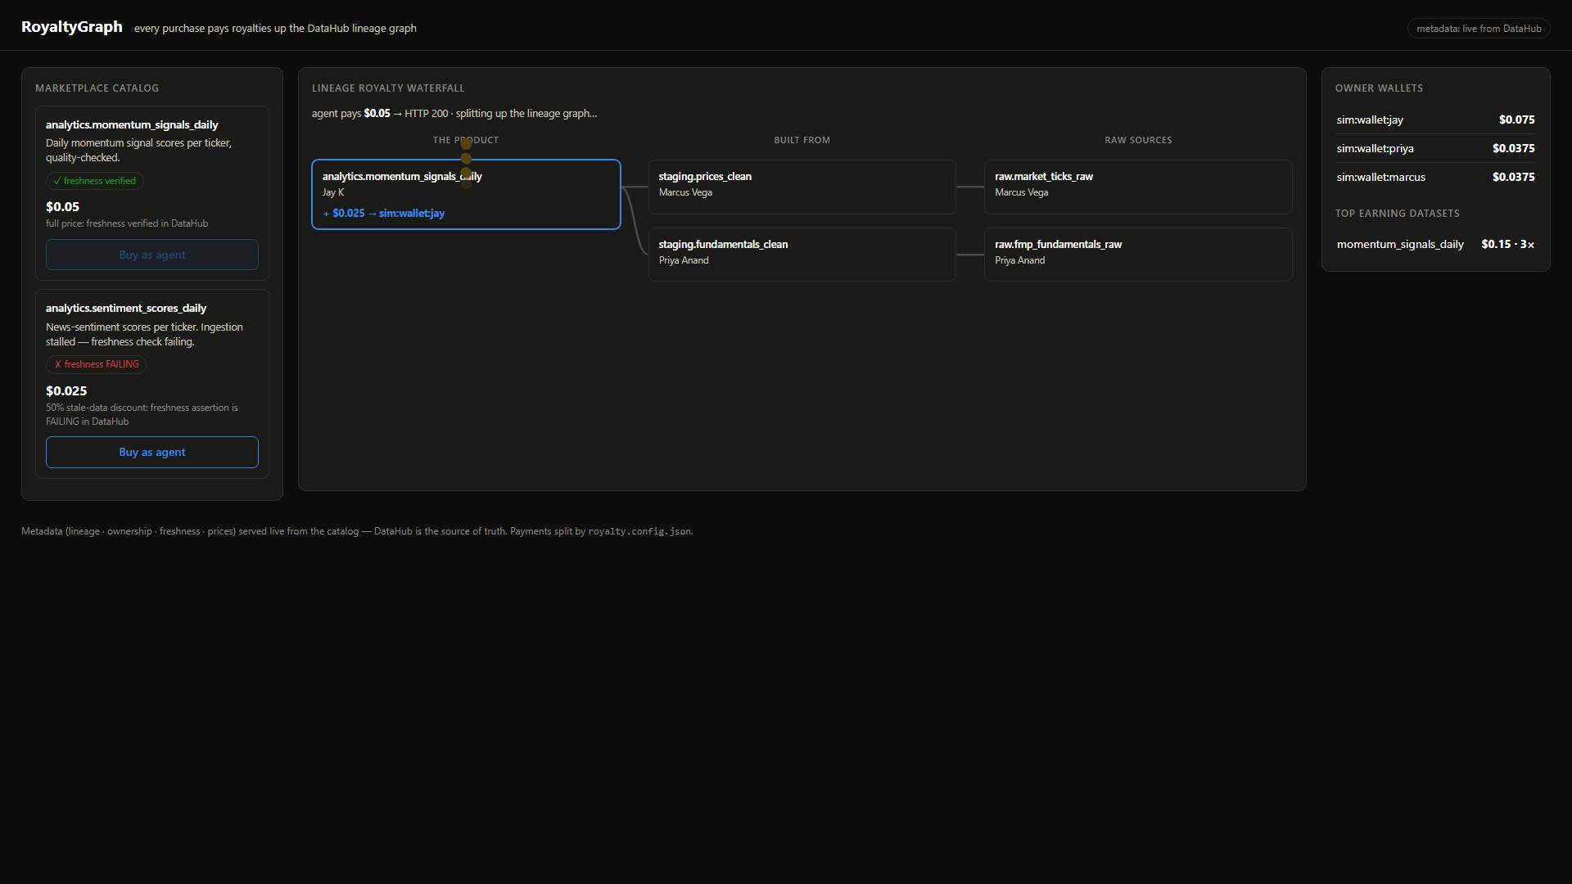Screen dimensions: 1572x884
Task: Click the 'LINEAGE ROYALTY WATERFALL' heading
Action: (388, 88)
